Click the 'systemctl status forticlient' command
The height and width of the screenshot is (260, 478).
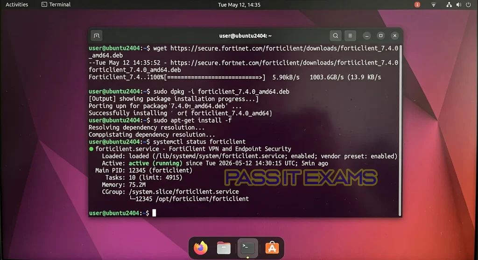coord(199,142)
